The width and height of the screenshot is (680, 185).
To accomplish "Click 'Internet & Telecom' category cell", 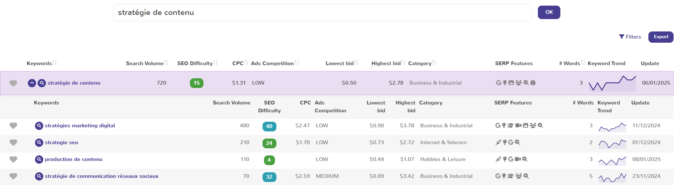I will click(443, 142).
